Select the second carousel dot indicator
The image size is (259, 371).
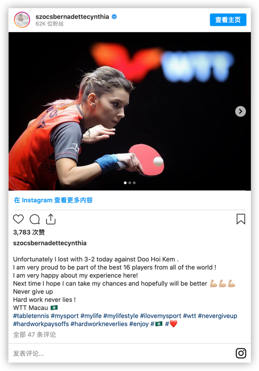coord(130,183)
